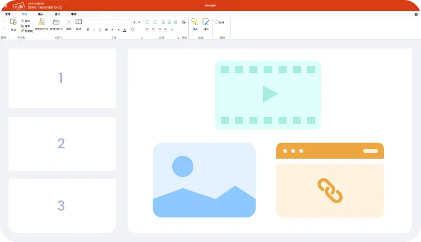Click the font color A button
Image resolution: width=421 pixels, height=242 pixels.
click(125, 30)
